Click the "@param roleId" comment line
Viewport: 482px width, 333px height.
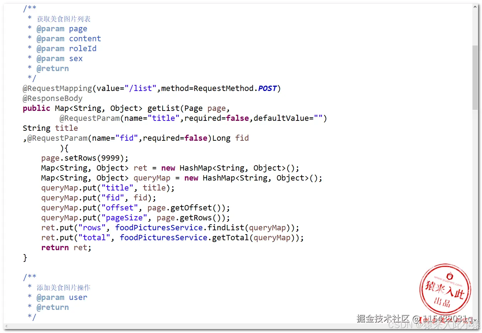click(66, 49)
